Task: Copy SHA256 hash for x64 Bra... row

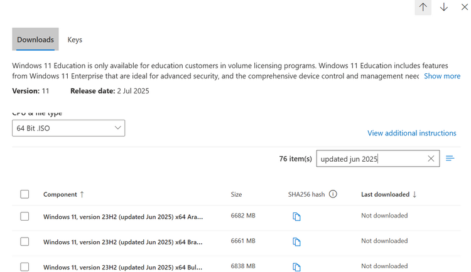Action: [296, 241]
